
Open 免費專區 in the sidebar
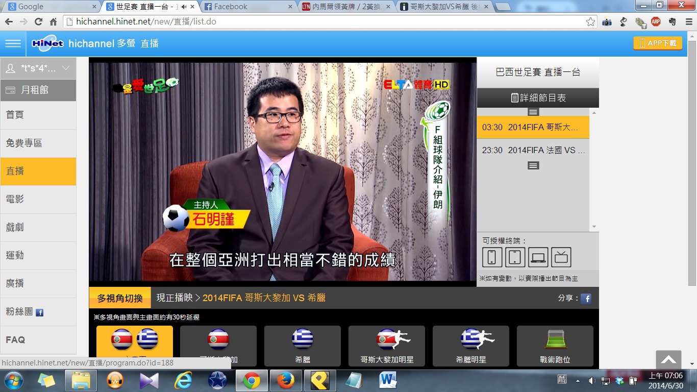coord(38,143)
